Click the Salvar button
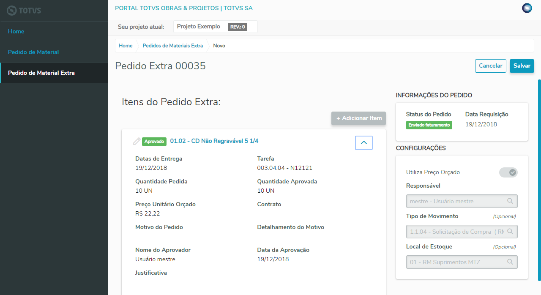 522,66
